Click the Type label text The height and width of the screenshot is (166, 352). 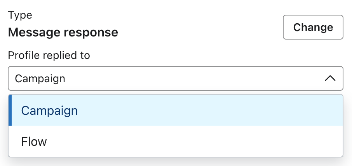20,16
